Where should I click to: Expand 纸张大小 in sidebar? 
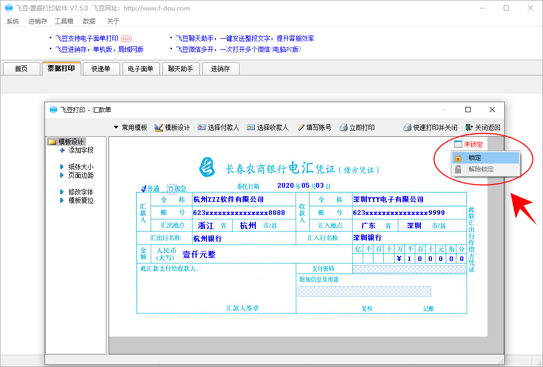tap(77, 167)
